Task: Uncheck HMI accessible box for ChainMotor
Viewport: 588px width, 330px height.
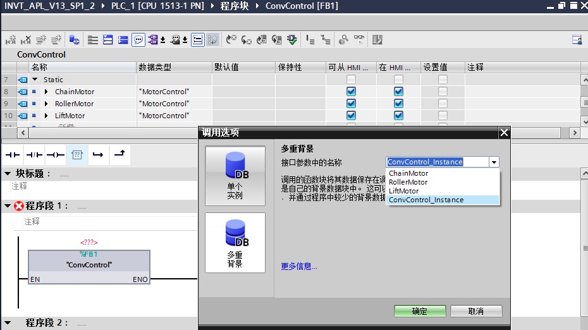Action: click(x=351, y=92)
